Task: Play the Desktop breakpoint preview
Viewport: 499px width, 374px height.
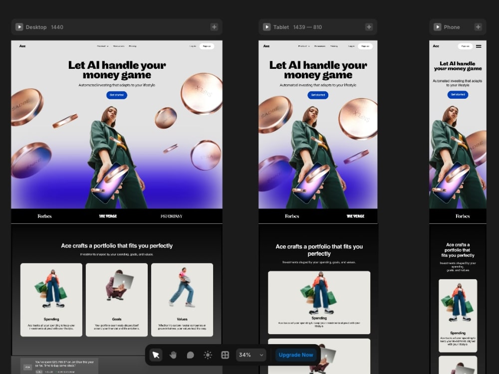Action: pyautogui.click(x=19, y=27)
